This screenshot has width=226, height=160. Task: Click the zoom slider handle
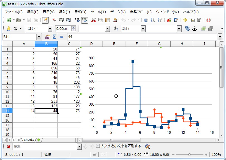(189, 155)
